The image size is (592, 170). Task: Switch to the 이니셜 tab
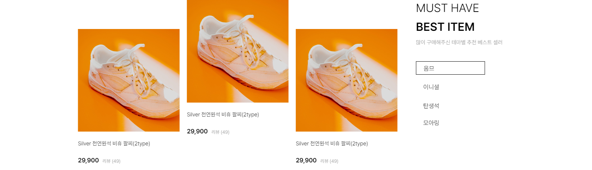pos(431,87)
